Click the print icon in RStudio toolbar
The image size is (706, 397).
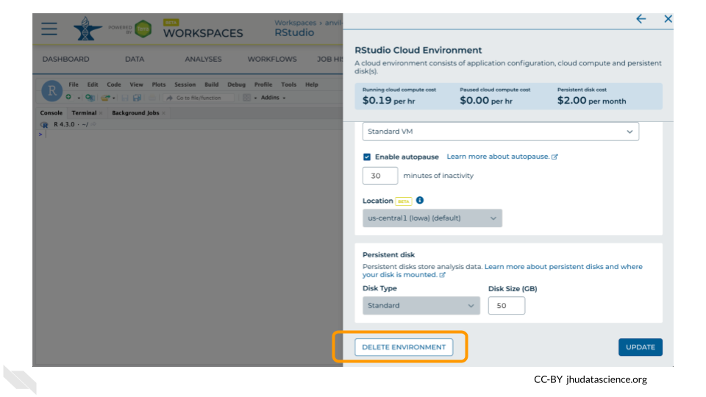pos(153,98)
